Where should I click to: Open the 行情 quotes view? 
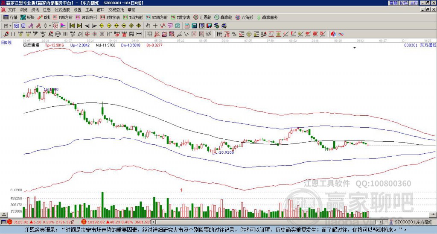pos(10,17)
